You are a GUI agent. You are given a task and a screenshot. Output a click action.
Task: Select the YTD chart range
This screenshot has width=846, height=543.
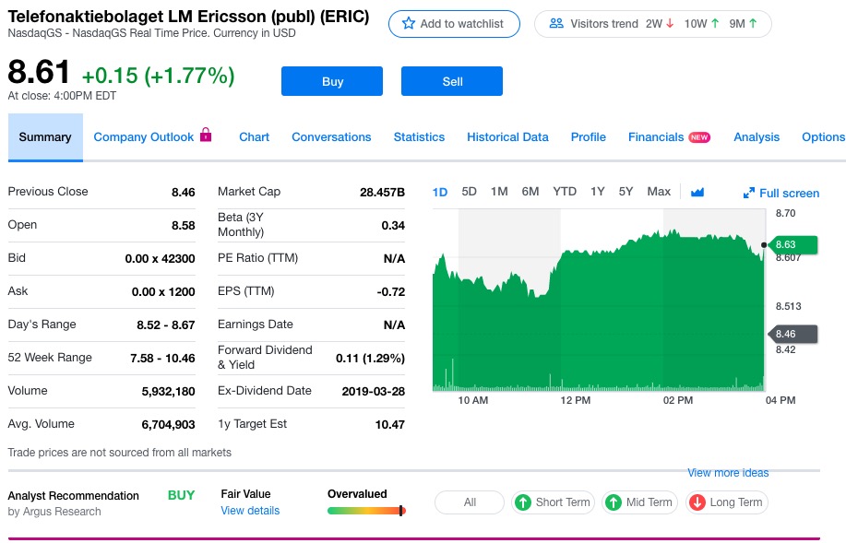pyautogui.click(x=565, y=192)
